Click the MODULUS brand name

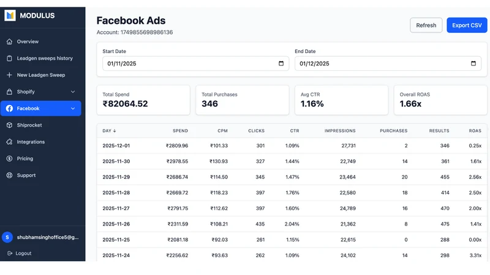(x=37, y=15)
